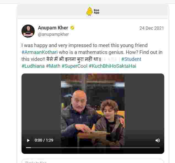Click the Koo App bird logo
Screen dimensions: 175x163
89,11
